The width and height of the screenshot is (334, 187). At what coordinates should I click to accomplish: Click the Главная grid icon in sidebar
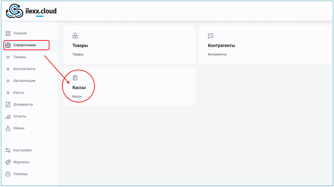tap(8, 33)
